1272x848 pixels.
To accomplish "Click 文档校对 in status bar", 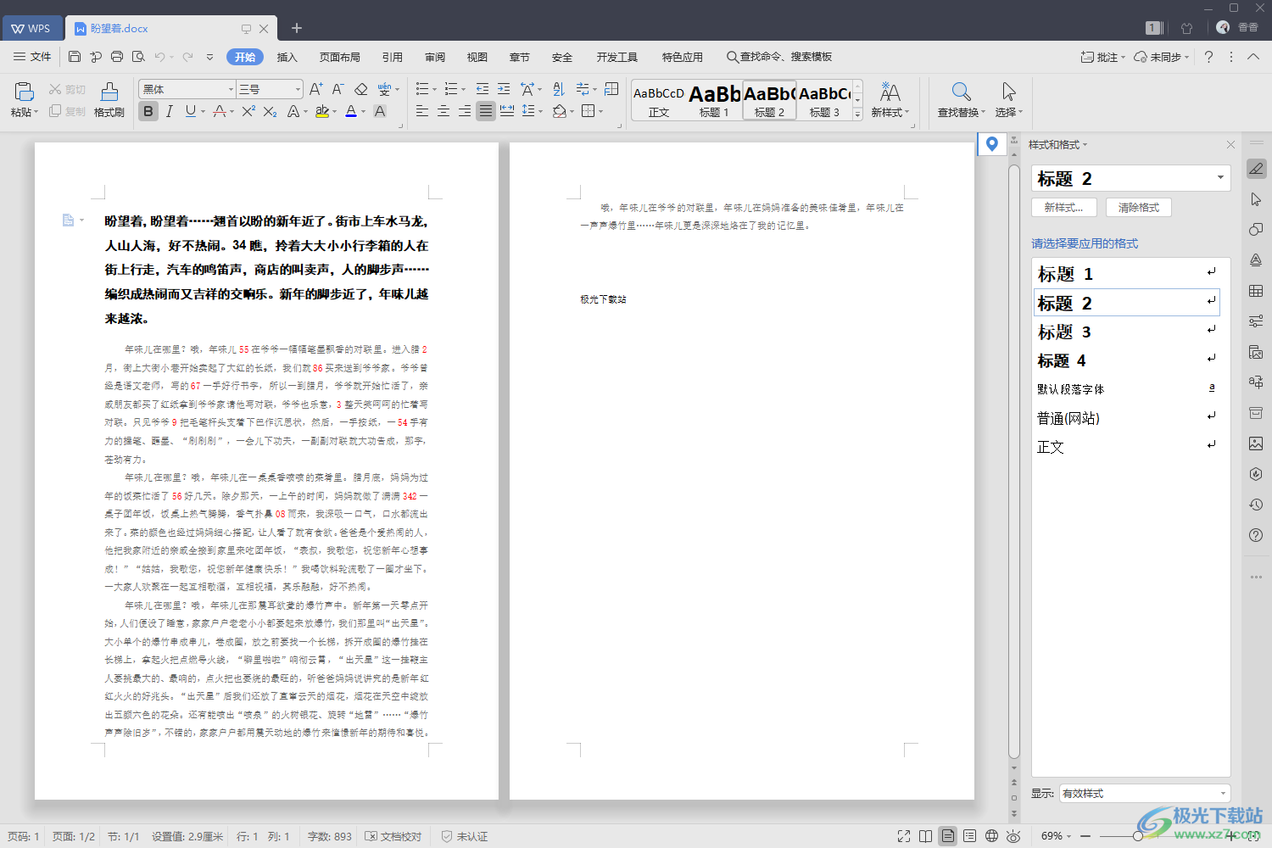I will pos(393,836).
